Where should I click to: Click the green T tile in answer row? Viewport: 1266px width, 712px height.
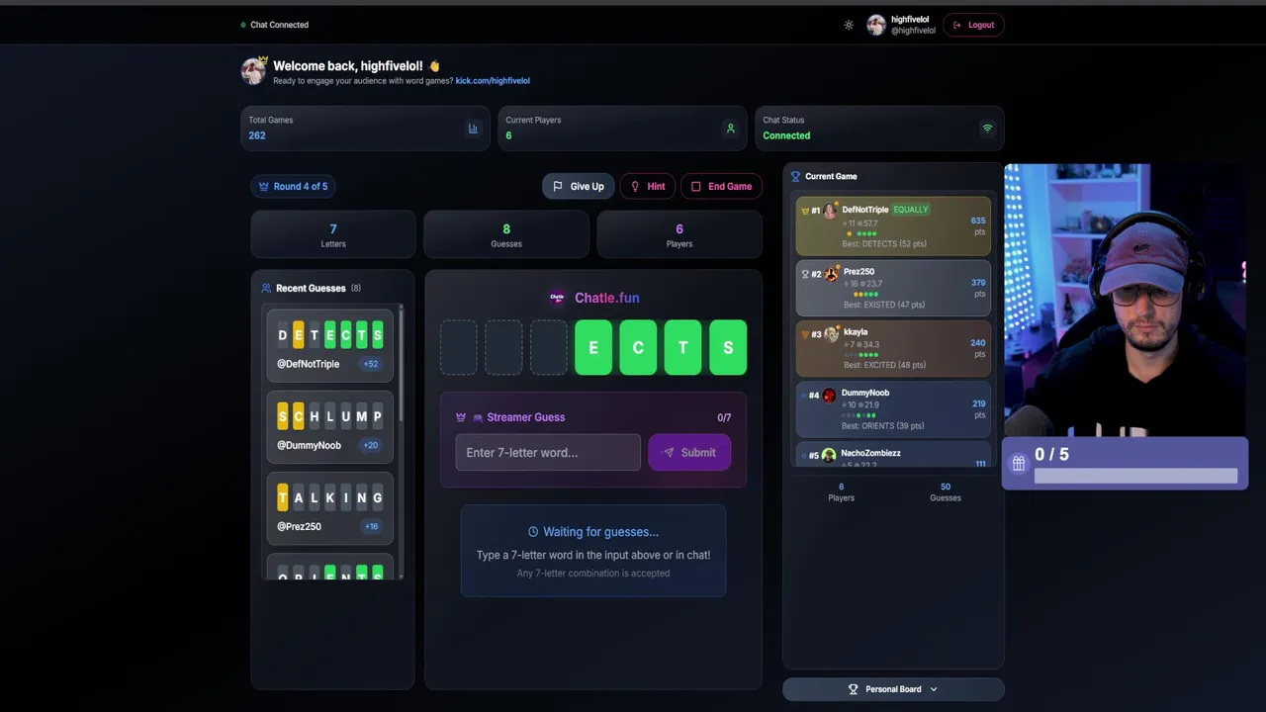pos(683,347)
